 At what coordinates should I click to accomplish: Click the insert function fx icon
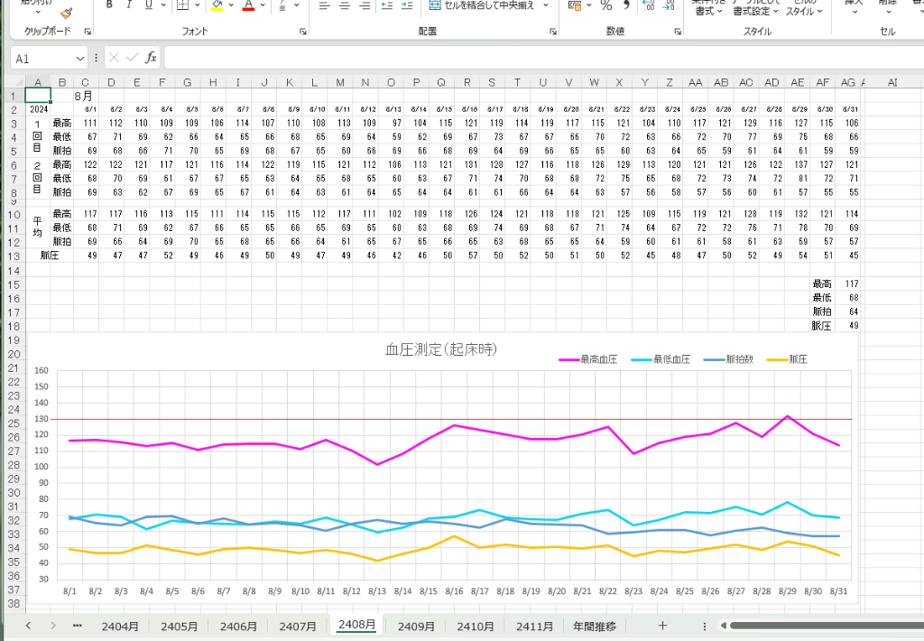click(151, 58)
